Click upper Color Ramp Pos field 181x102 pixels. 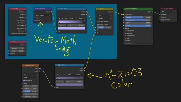point(76,25)
